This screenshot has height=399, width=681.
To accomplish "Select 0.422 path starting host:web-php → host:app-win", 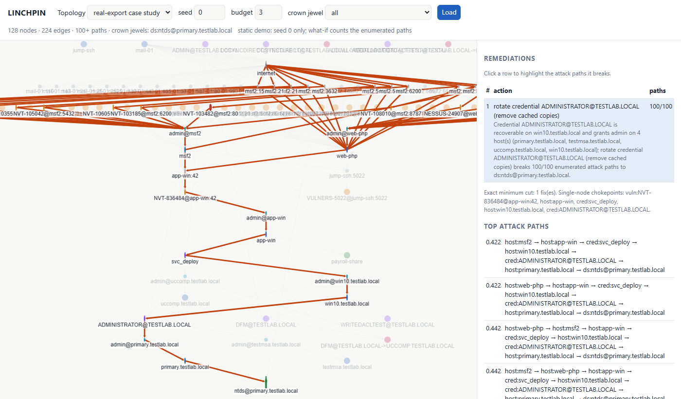I will point(579,299).
